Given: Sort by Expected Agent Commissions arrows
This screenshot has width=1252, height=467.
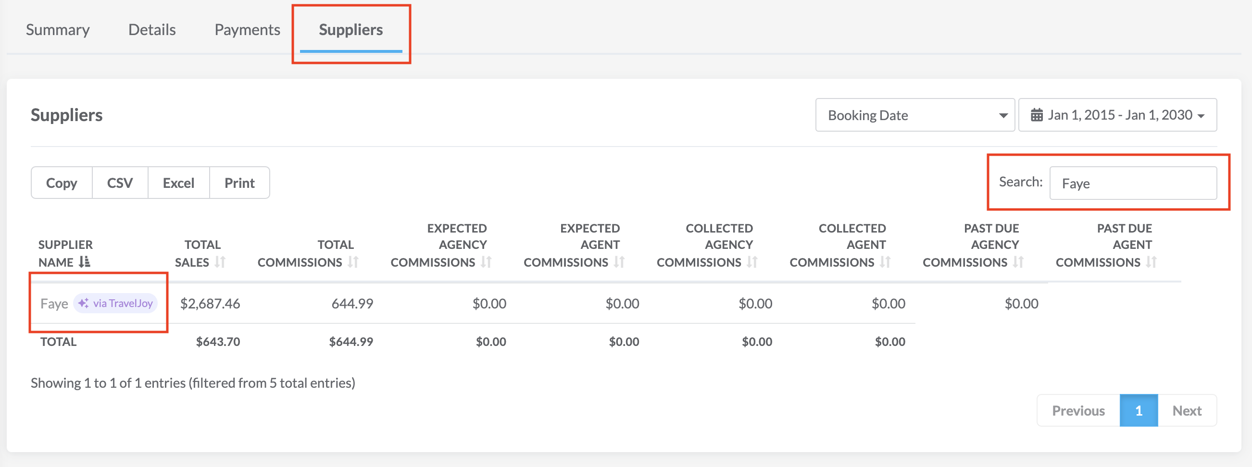Looking at the screenshot, I should pyautogui.click(x=619, y=262).
